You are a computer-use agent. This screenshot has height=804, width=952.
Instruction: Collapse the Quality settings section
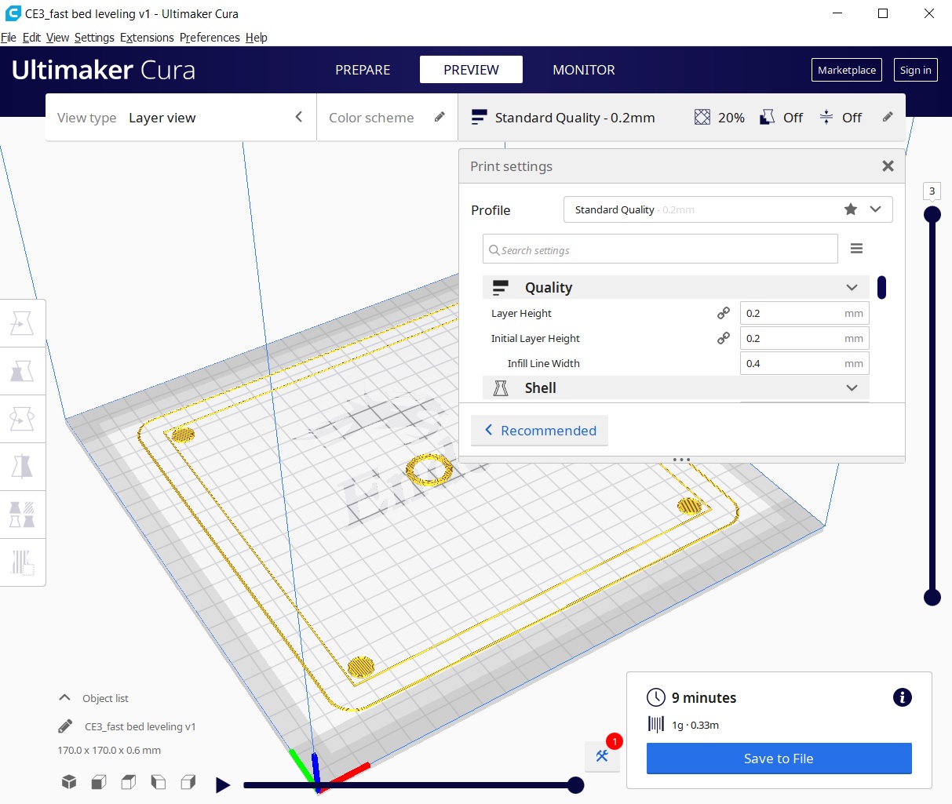pos(676,287)
